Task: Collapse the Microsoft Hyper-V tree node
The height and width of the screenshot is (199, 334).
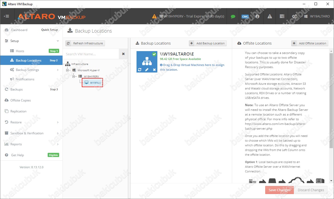Action: point(68,70)
